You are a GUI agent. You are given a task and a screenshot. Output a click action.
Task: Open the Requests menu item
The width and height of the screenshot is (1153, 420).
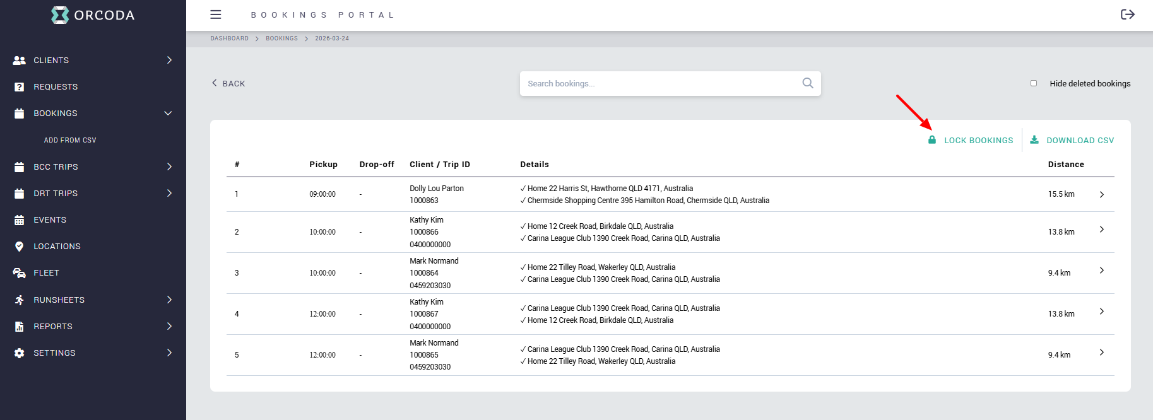coord(56,87)
